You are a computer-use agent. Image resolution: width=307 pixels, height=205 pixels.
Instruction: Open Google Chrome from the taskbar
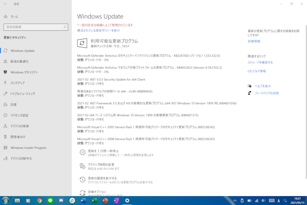(x=40, y=201)
